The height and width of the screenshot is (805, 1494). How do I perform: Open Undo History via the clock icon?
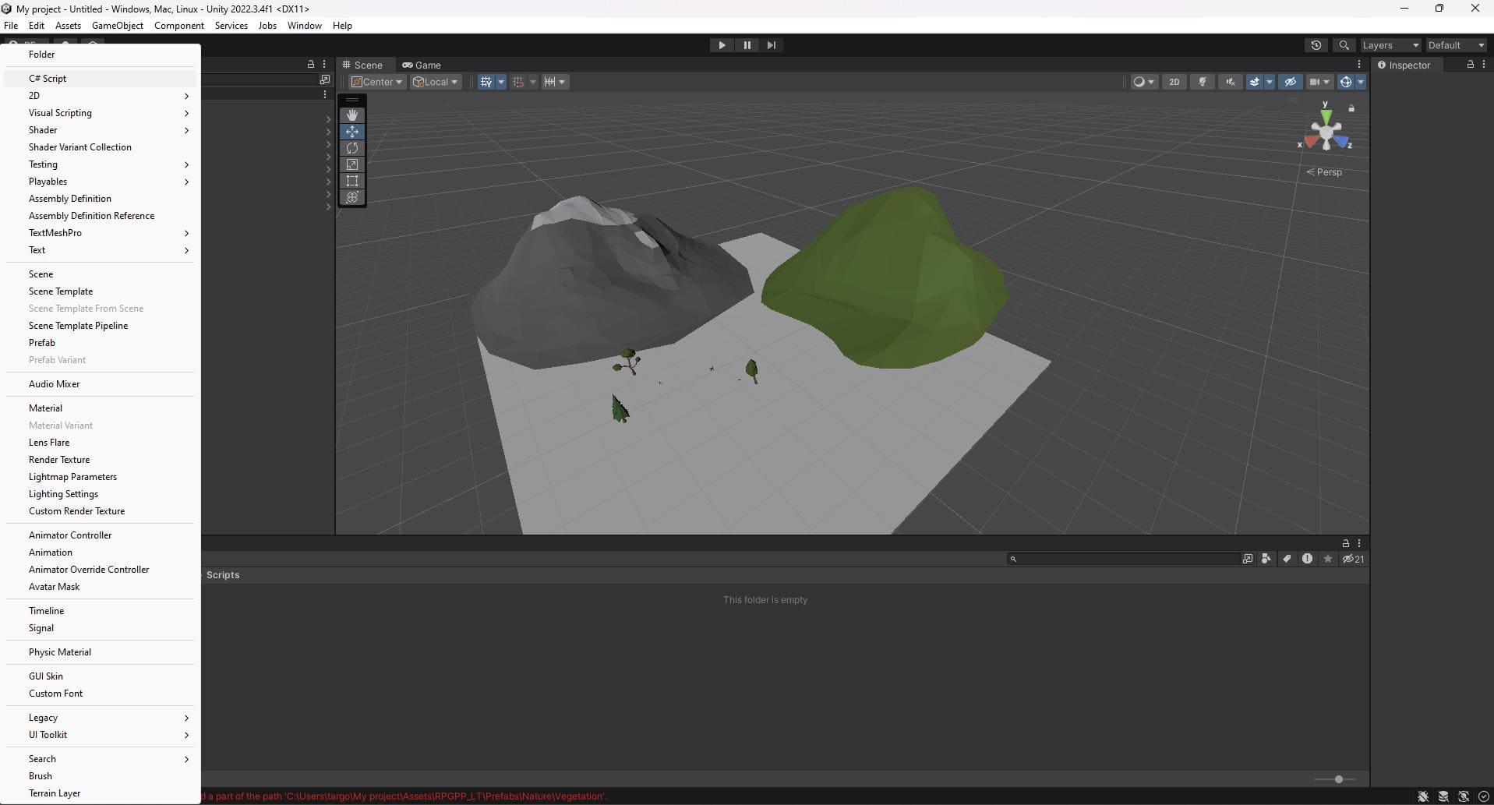pyautogui.click(x=1316, y=45)
